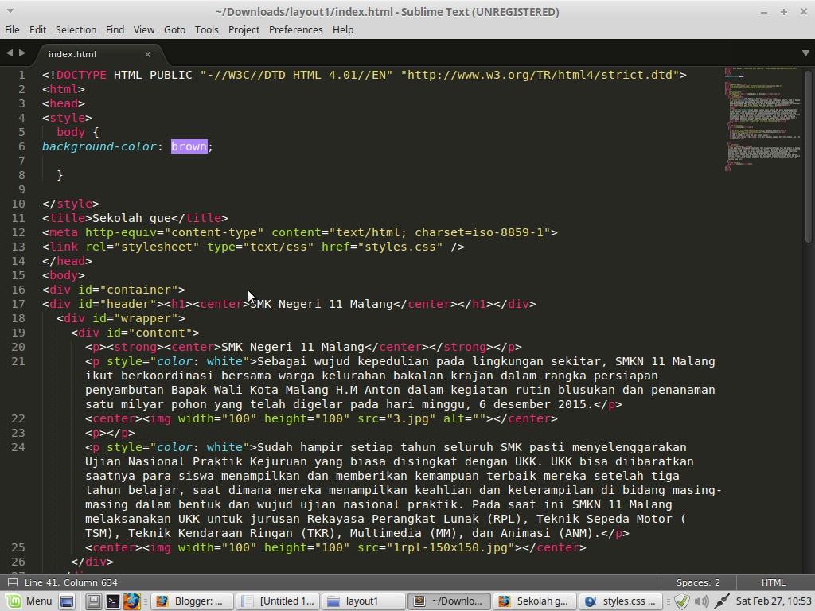Launch the terminal icon in panel

click(x=113, y=601)
